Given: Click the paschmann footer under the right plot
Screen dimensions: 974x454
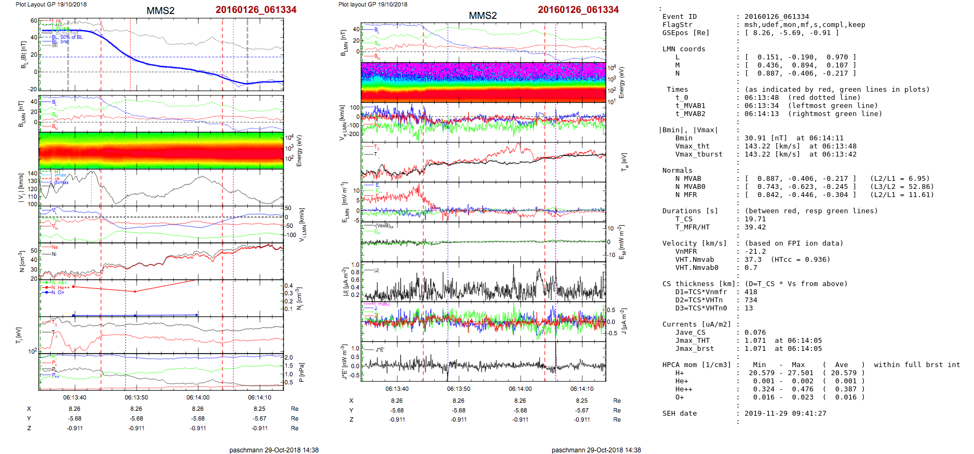Looking at the screenshot, I should pyautogui.click(x=596, y=450).
